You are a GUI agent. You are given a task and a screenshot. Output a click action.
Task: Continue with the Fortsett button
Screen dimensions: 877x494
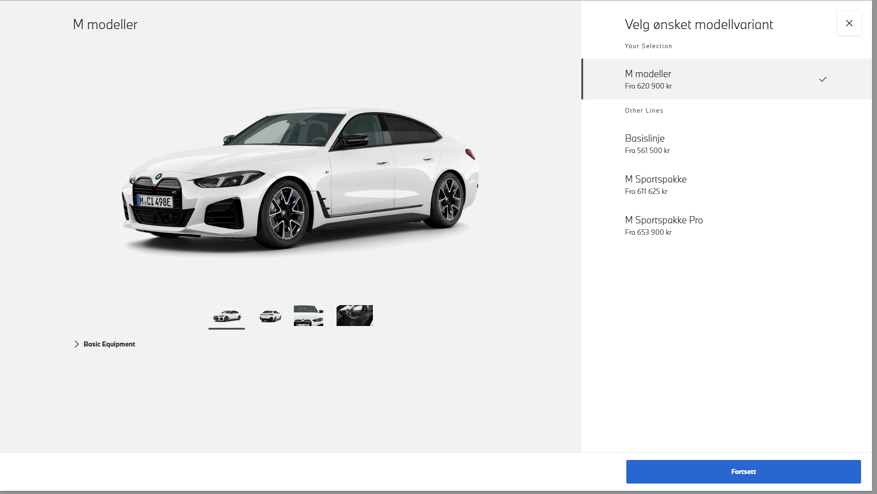(x=743, y=472)
